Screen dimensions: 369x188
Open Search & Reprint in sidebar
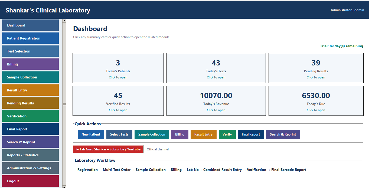(30, 142)
